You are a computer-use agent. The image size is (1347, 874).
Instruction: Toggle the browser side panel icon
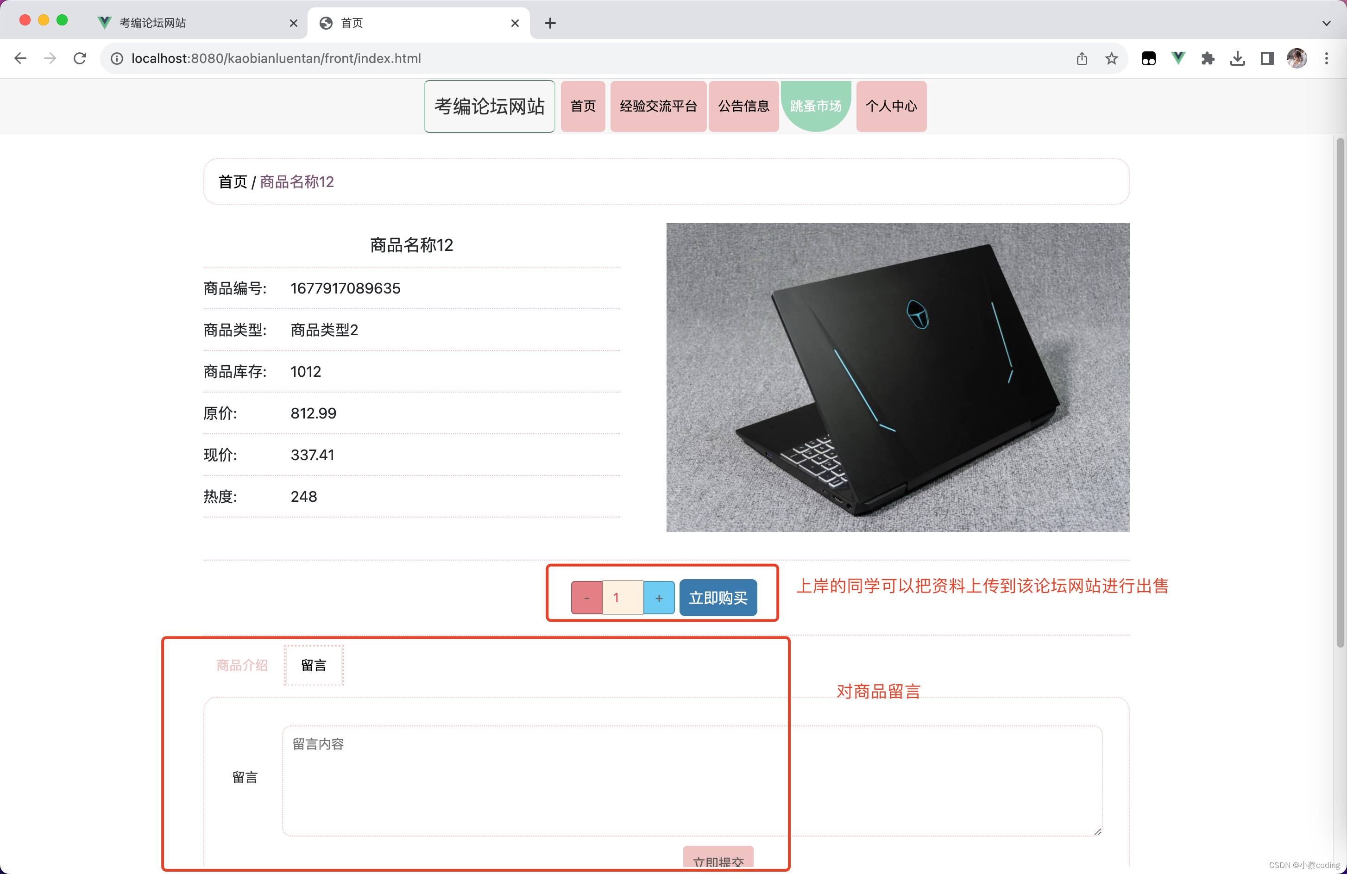click(x=1266, y=58)
